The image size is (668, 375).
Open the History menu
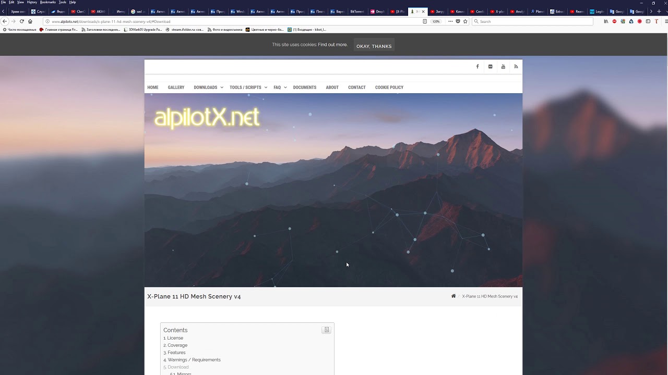point(32,2)
